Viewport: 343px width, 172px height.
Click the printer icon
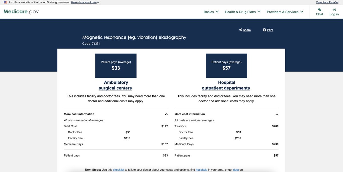tap(264, 30)
